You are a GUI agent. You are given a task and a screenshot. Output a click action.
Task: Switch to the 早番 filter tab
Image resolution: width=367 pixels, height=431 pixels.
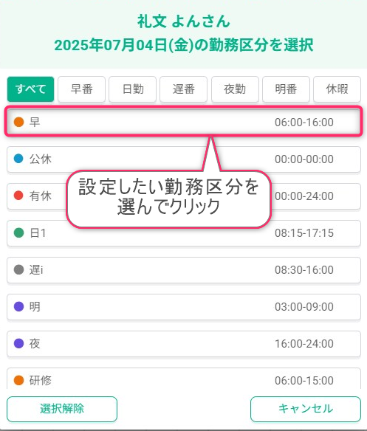pos(82,89)
